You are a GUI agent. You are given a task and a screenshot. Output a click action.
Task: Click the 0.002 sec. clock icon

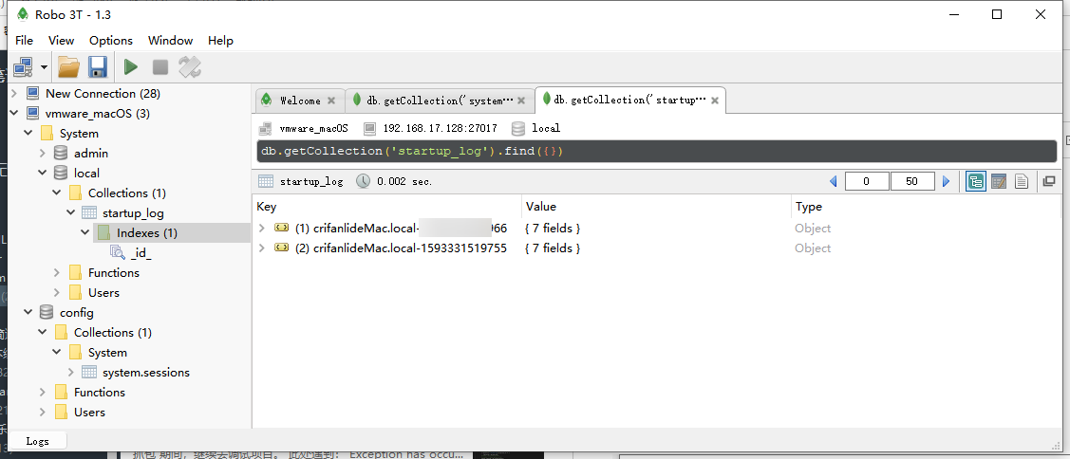363,181
